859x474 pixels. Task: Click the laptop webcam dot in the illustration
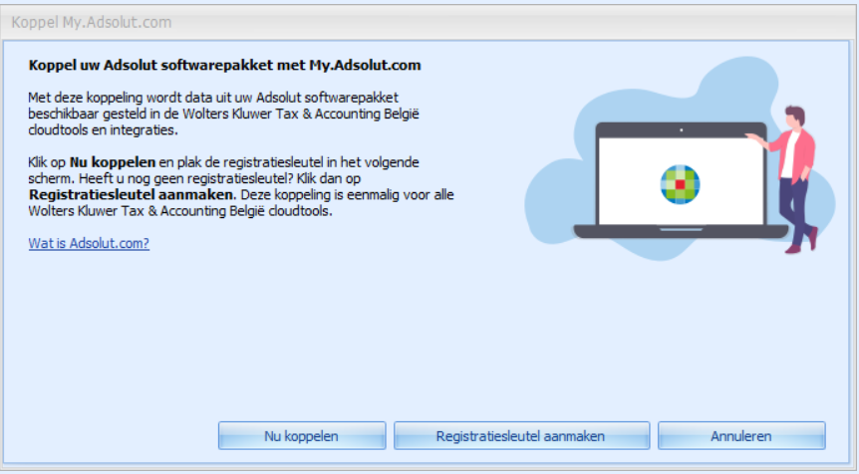point(680,129)
